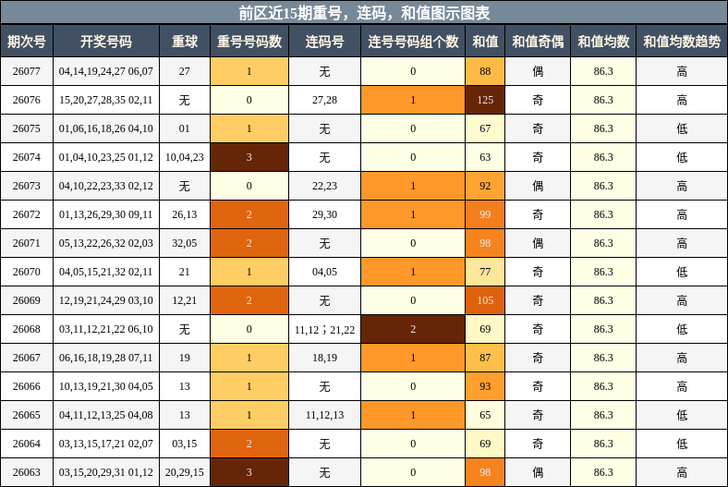Select draw numbers 04,05,15,21,32 02,11
728x487 pixels.
click(x=106, y=272)
